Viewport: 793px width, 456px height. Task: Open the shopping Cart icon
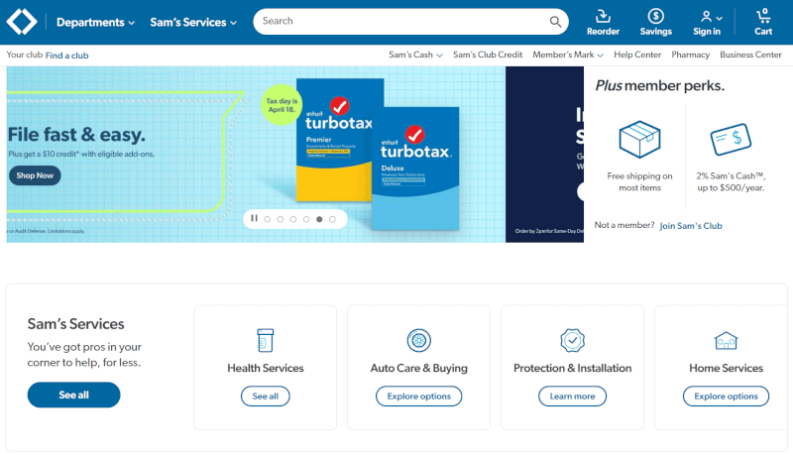tap(763, 16)
